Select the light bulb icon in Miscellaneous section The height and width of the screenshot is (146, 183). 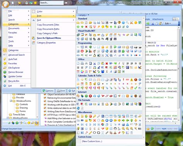pos(111,125)
